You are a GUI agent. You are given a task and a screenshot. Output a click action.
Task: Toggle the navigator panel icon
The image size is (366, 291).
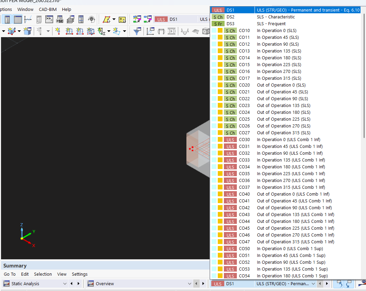7,19
